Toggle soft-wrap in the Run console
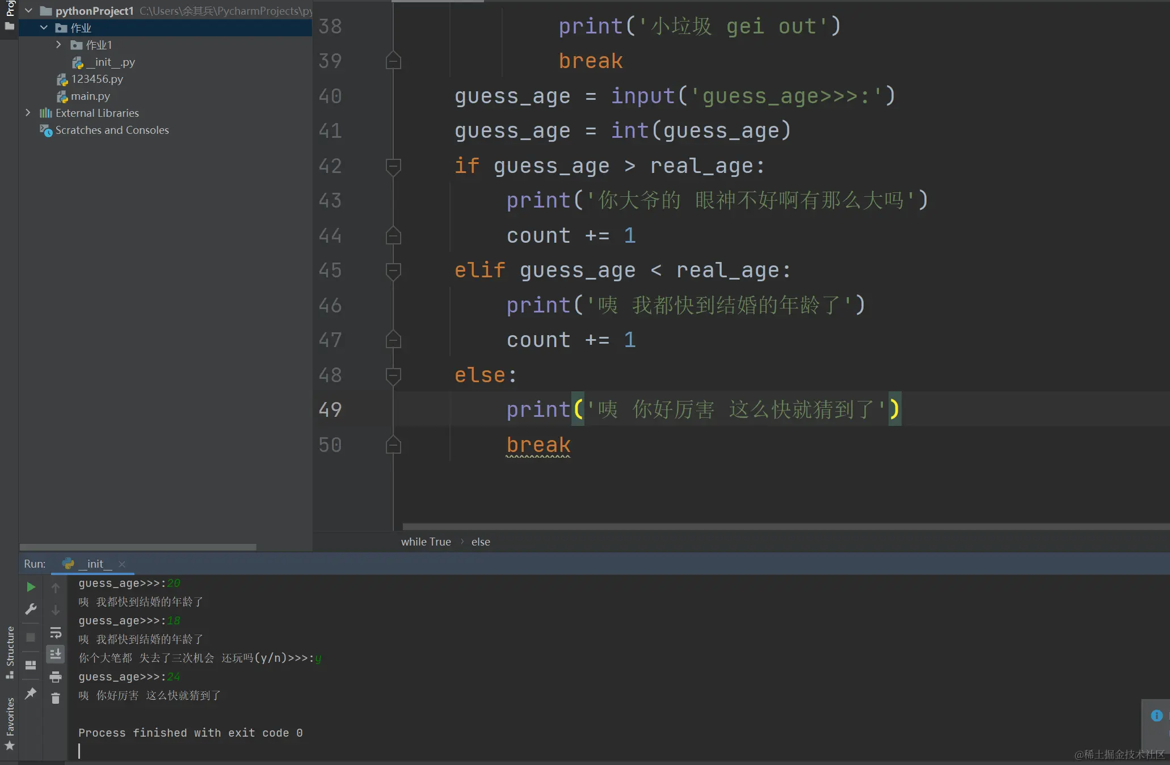The image size is (1170, 765). tap(56, 632)
